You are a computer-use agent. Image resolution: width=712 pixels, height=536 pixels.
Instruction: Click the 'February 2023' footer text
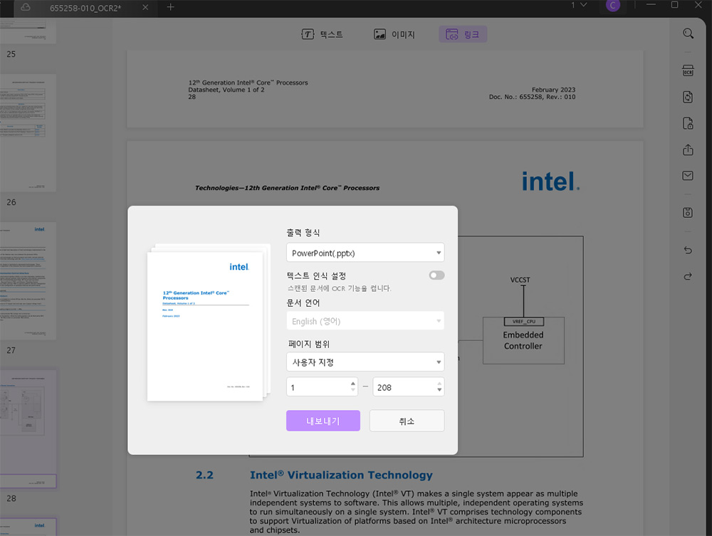[x=553, y=90]
